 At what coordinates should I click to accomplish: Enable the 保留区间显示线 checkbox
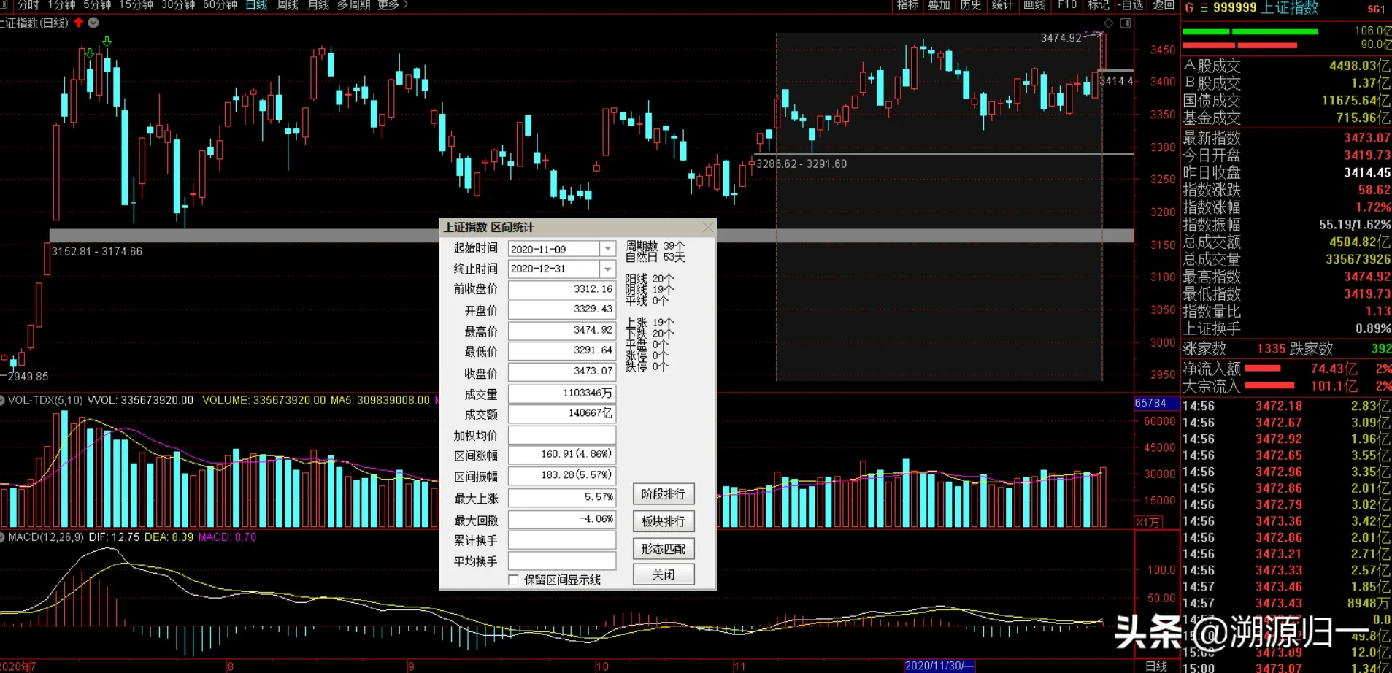point(514,580)
